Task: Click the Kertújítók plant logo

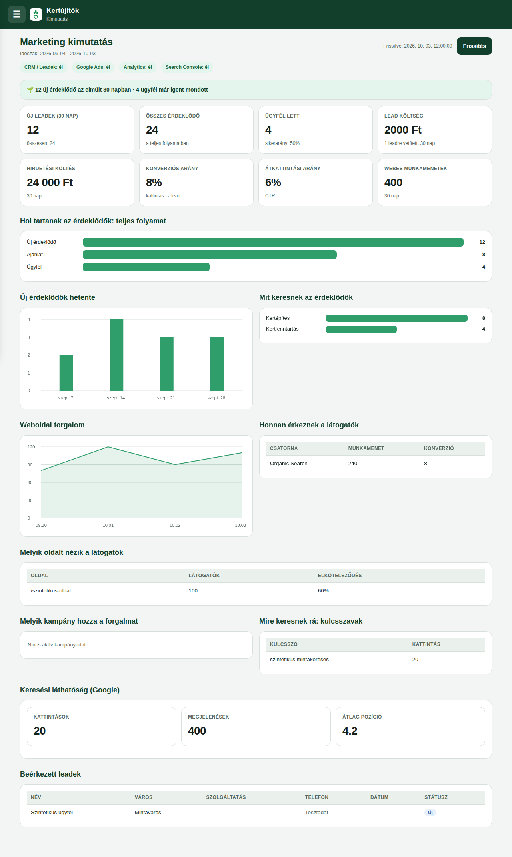Action: pyautogui.click(x=36, y=14)
